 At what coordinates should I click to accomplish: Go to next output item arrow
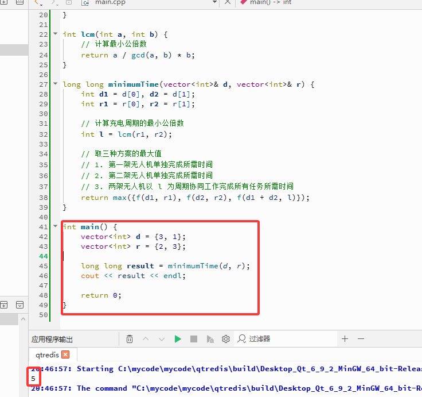tap(162, 339)
